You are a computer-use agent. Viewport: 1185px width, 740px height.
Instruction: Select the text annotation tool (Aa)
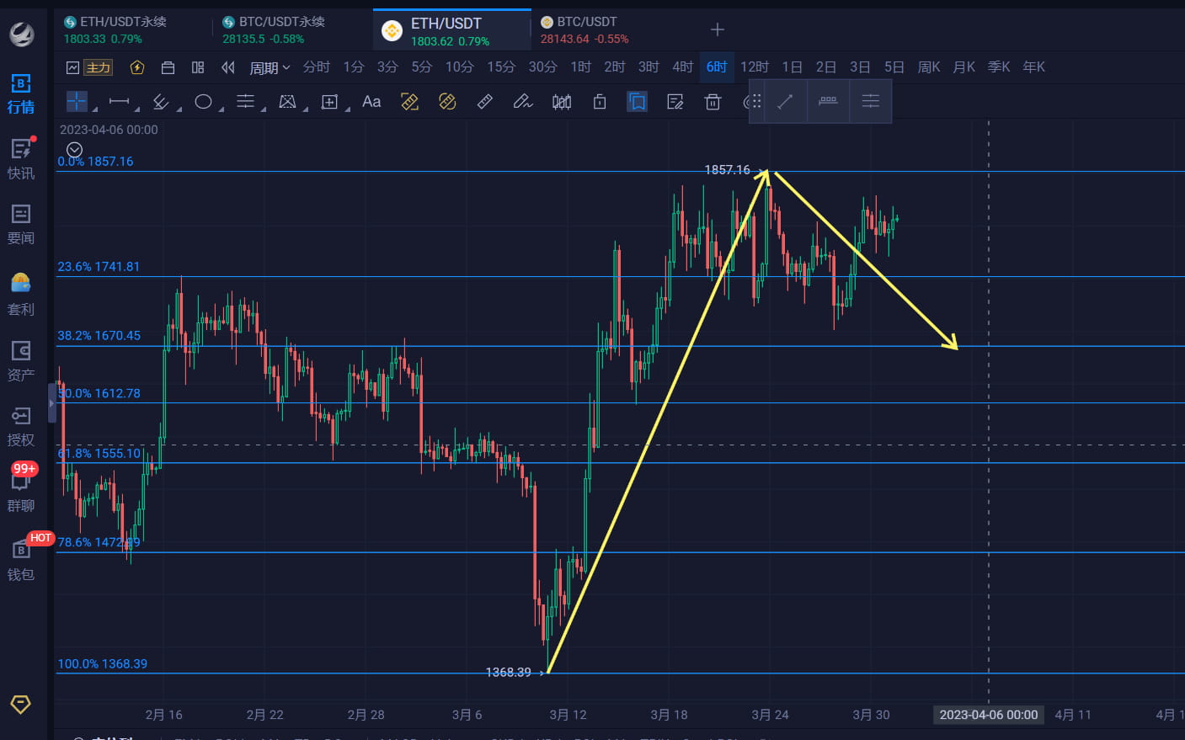pos(371,101)
